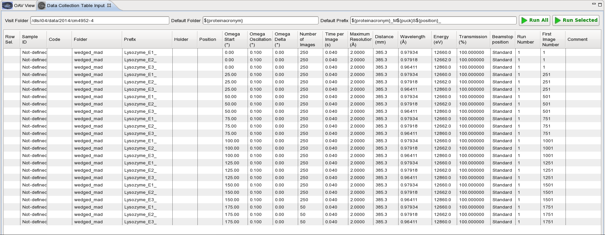Click the Data Collection Table Input tab icon

coord(42,5)
